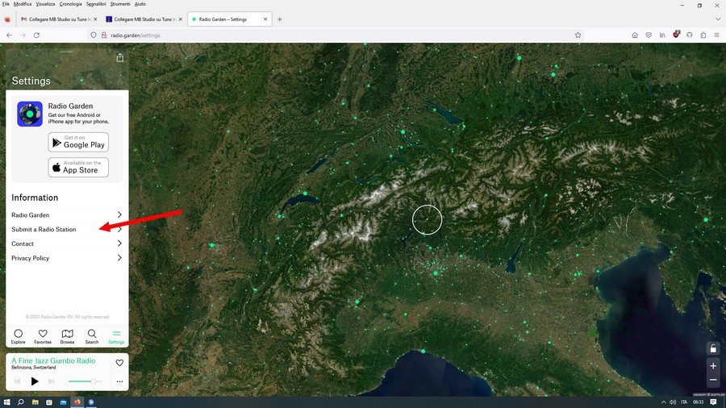726x408 pixels.
Task: Open the library icon in toolbar
Action: point(662,35)
